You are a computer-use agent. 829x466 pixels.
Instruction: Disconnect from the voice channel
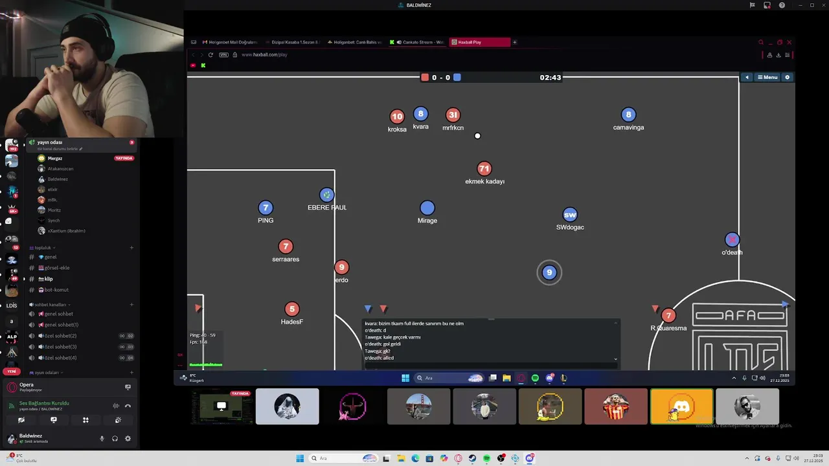(x=128, y=406)
